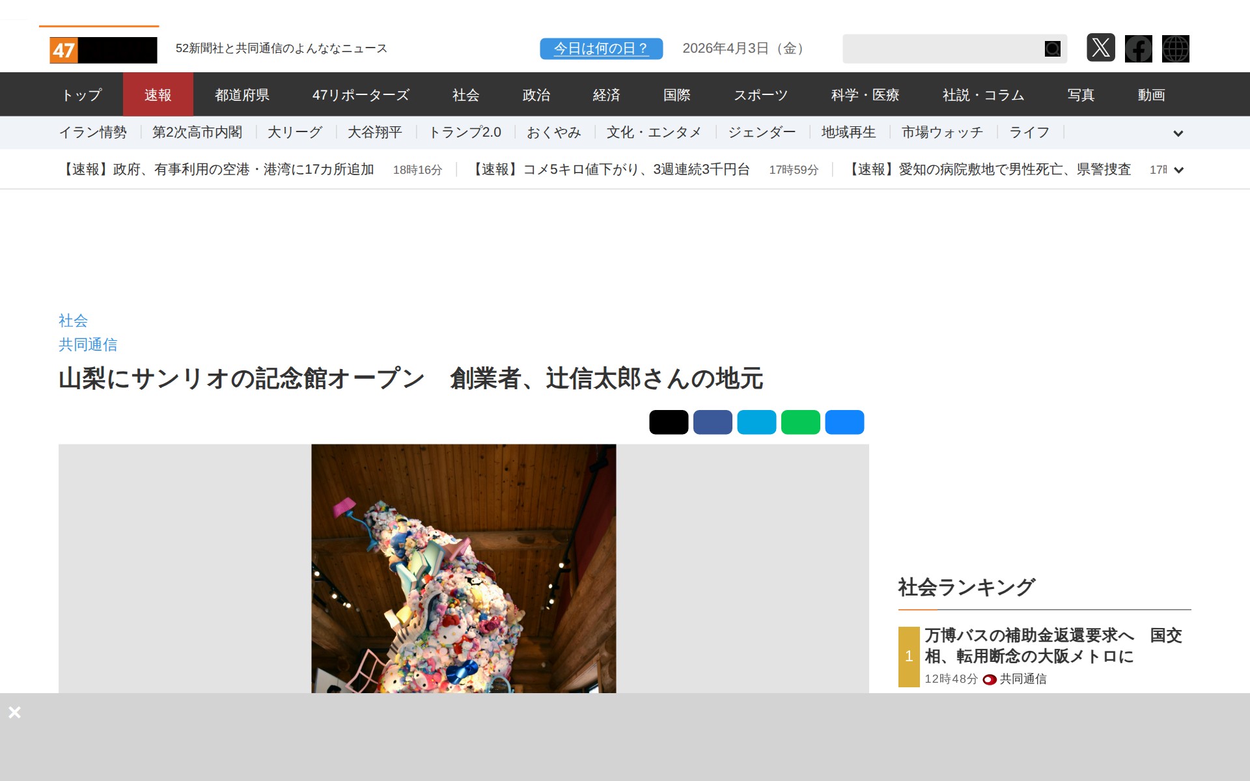The width and height of the screenshot is (1250, 781).
Task: Click the search magnifier icon
Action: click(1052, 49)
